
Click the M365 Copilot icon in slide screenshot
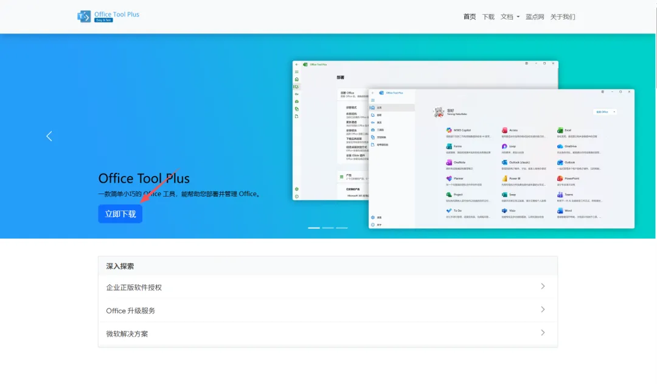(x=449, y=130)
